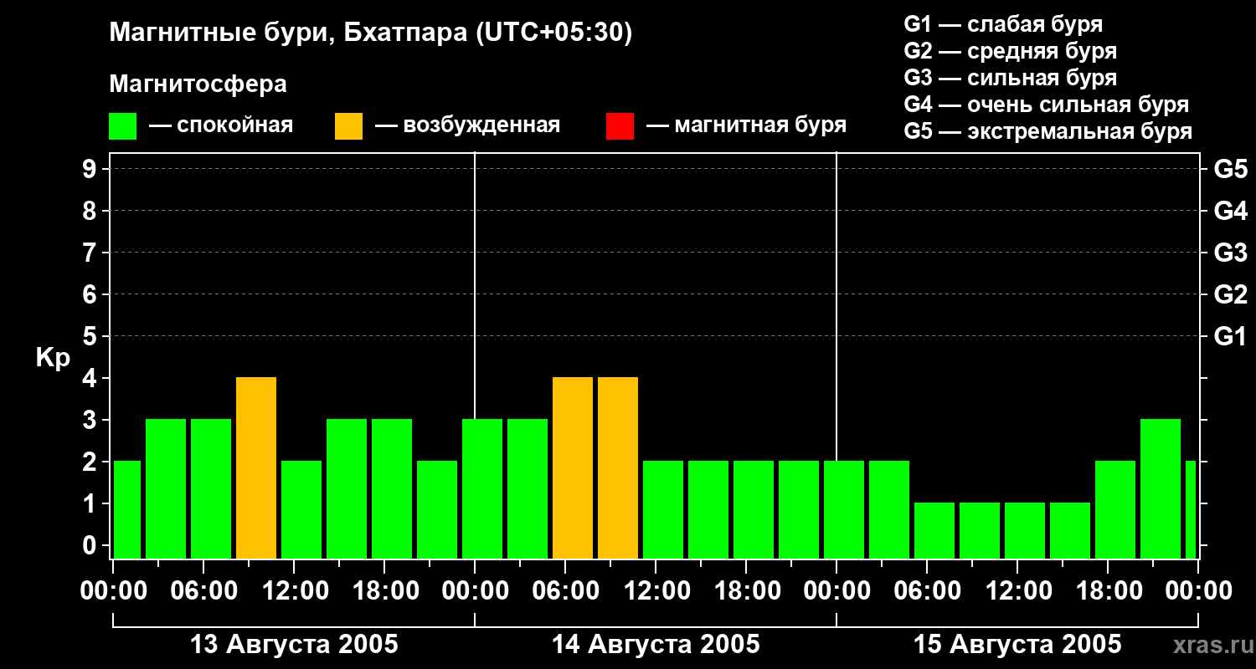The width and height of the screenshot is (1256, 669).
Task: Click the G3 label on the right axis
Action: [x=1230, y=253]
